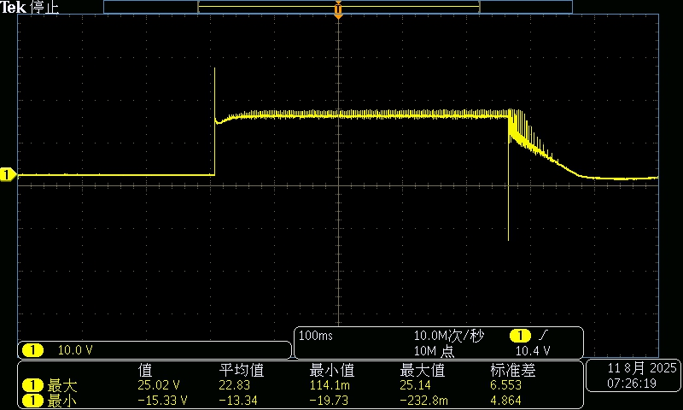The width and height of the screenshot is (683, 410).
Task: Select the 最小 measurement channel badge
Action: [32, 400]
